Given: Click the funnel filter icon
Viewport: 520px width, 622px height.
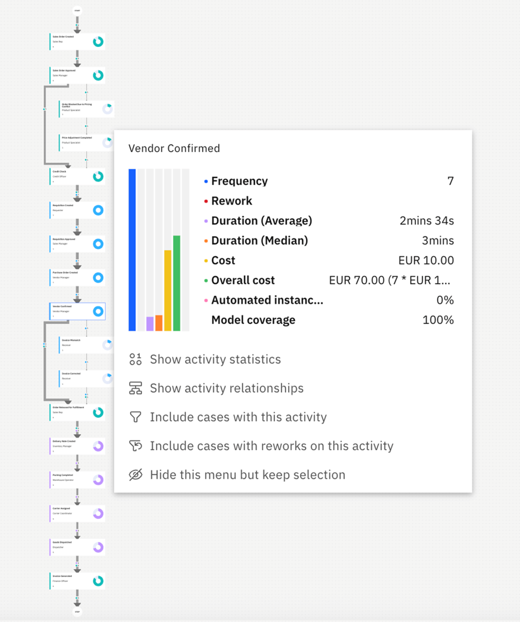Looking at the screenshot, I should point(135,417).
